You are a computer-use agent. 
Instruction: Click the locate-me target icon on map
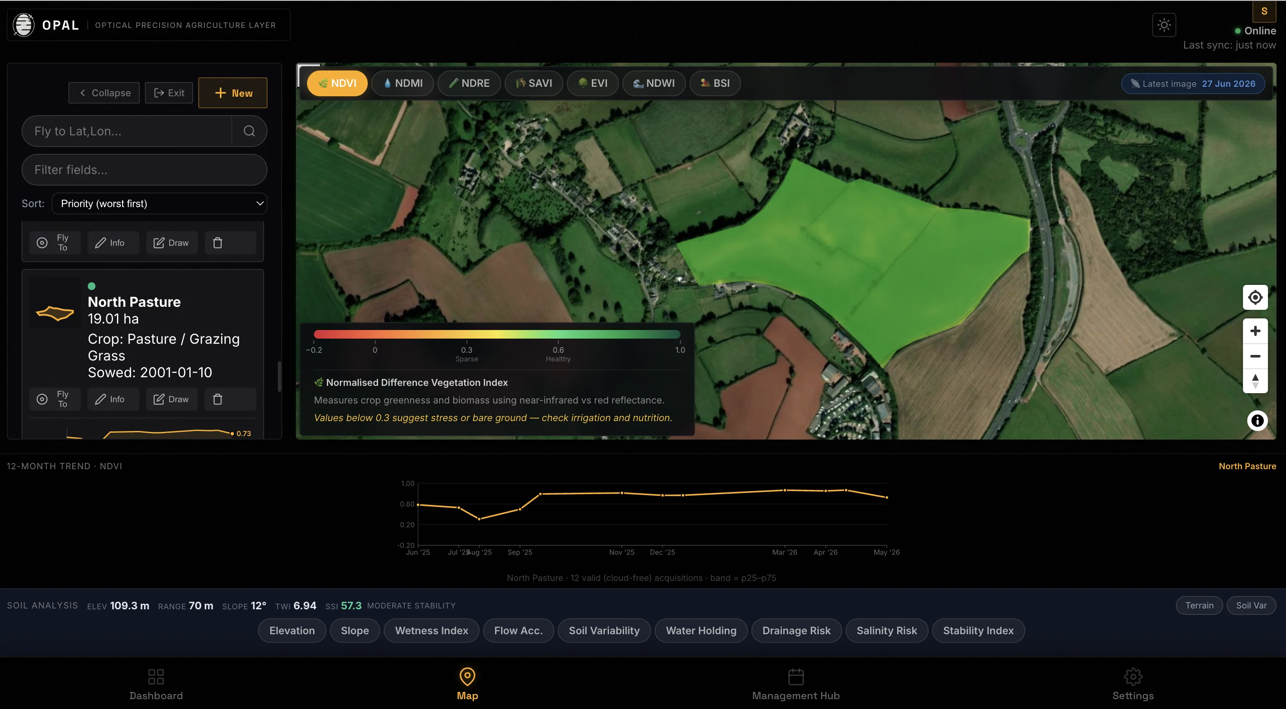1255,298
